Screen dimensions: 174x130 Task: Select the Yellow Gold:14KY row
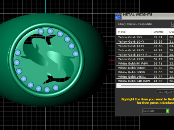(145, 46)
